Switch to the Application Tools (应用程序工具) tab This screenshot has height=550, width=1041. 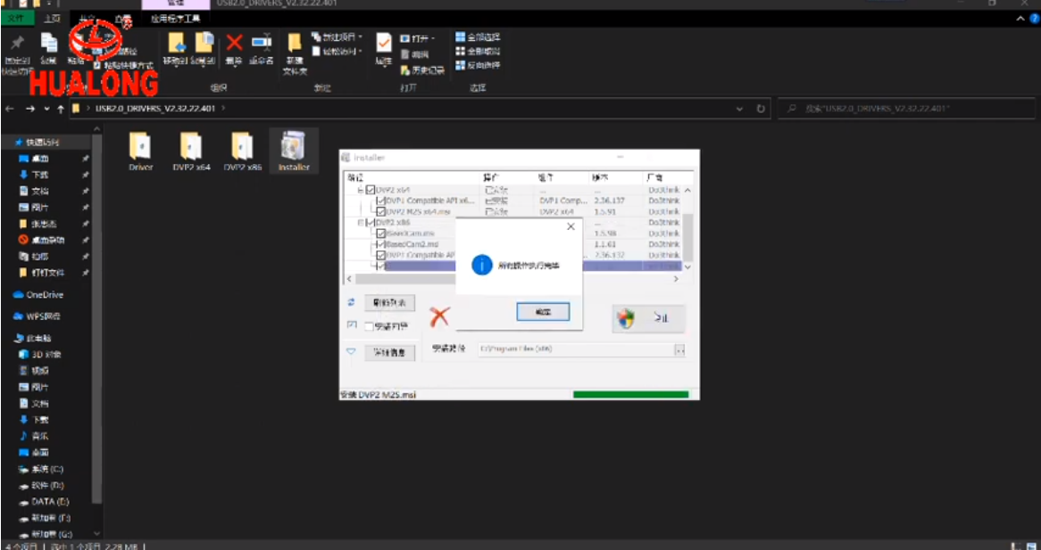tap(175, 19)
